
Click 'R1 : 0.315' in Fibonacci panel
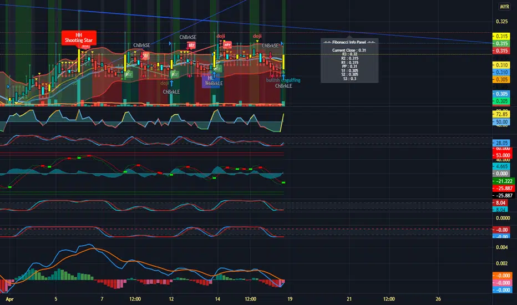click(x=349, y=62)
